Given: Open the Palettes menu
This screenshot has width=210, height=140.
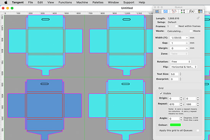Looking at the screenshot, I should 98,2.
